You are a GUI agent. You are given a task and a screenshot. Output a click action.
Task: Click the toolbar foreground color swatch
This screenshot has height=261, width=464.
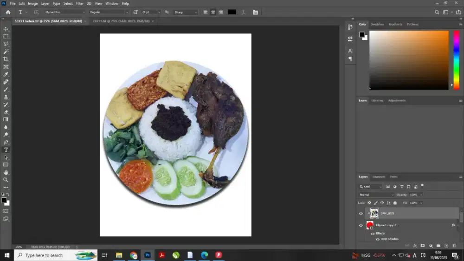click(x=4, y=200)
